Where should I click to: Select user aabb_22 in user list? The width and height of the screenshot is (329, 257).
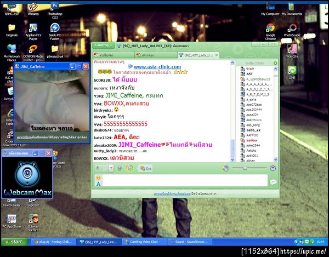click(x=253, y=130)
